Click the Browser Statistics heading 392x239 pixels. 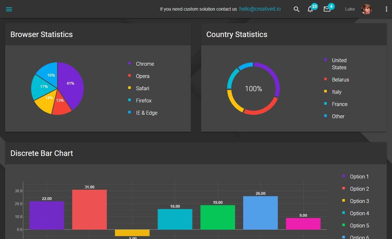coord(42,34)
